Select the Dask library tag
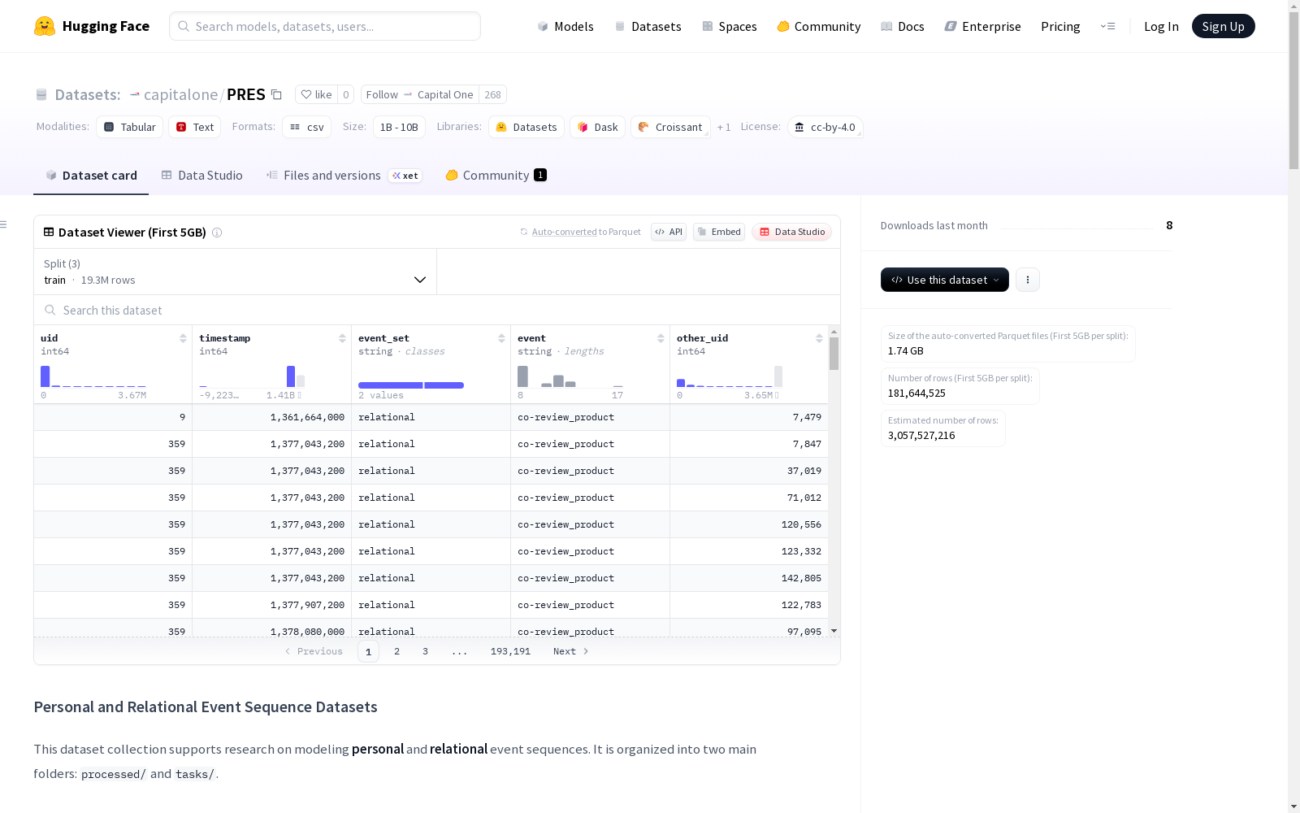Screen dimensions: 1300x813 tap(597, 127)
